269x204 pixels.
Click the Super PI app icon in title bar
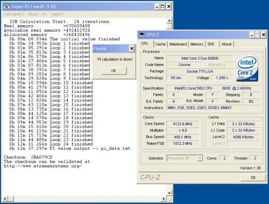coord(6,6)
